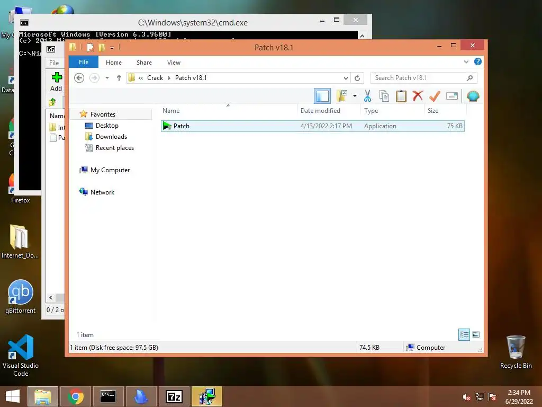Open Visual Studio Code desktop shortcut

21,356
